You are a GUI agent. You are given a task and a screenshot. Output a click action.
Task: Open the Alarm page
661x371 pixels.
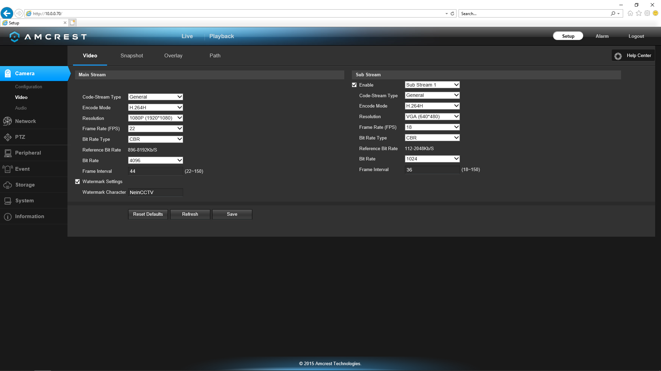(x=602, y=36)
